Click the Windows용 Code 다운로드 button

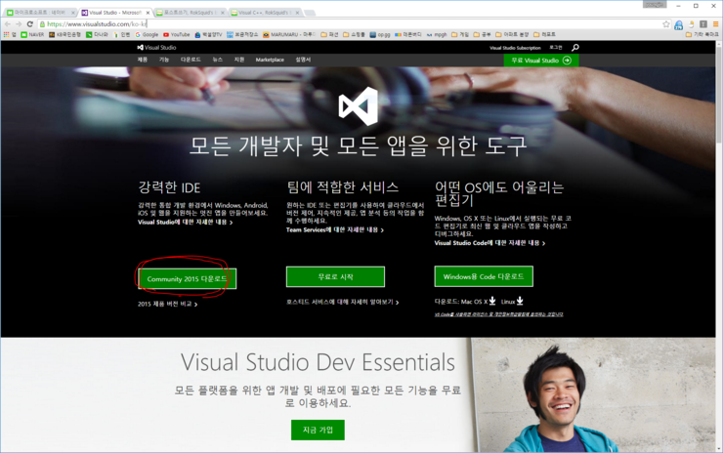[484, 276]
